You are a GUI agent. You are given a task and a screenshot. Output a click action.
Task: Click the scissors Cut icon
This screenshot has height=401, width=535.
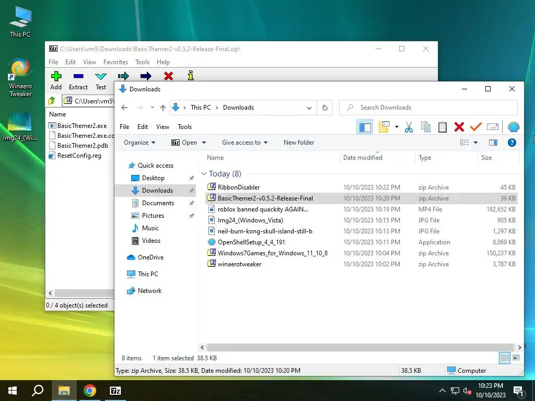(409, 127)
